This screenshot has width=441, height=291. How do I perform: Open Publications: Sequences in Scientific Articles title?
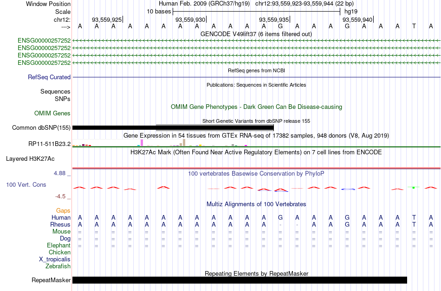click(256, 85)
